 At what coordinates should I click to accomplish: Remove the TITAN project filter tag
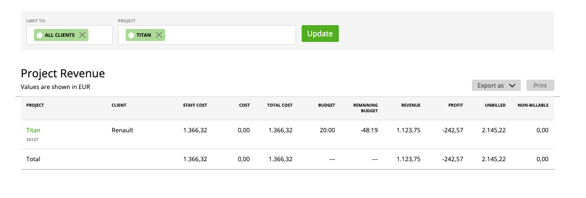pyautogui.click(x=159, y=35)
